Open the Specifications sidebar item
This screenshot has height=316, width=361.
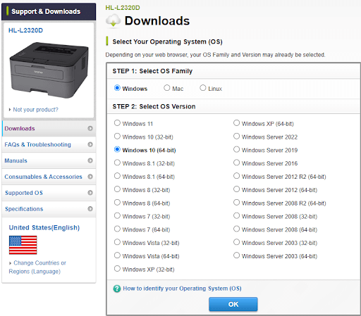[49, 209]
